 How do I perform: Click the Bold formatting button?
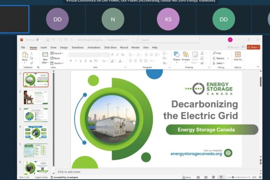click(71, 60)
